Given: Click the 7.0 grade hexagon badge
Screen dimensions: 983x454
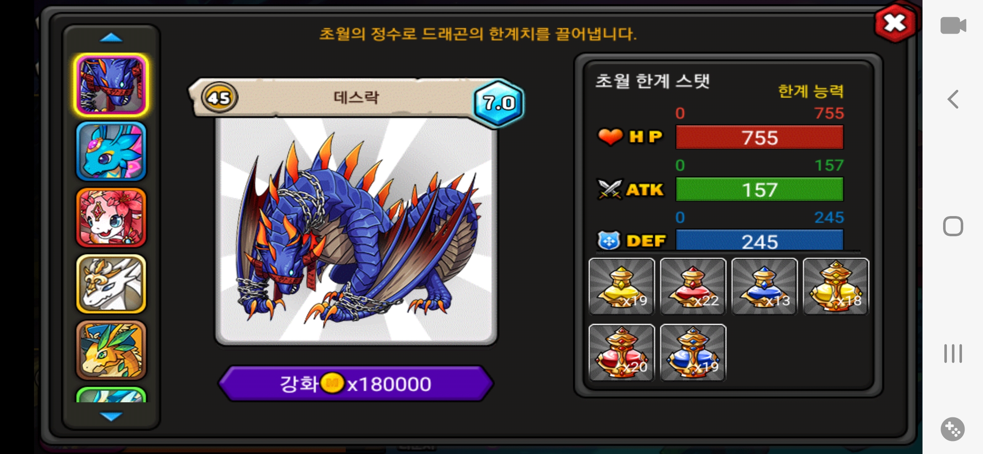Looking at the screenshot, I should 499,103.
